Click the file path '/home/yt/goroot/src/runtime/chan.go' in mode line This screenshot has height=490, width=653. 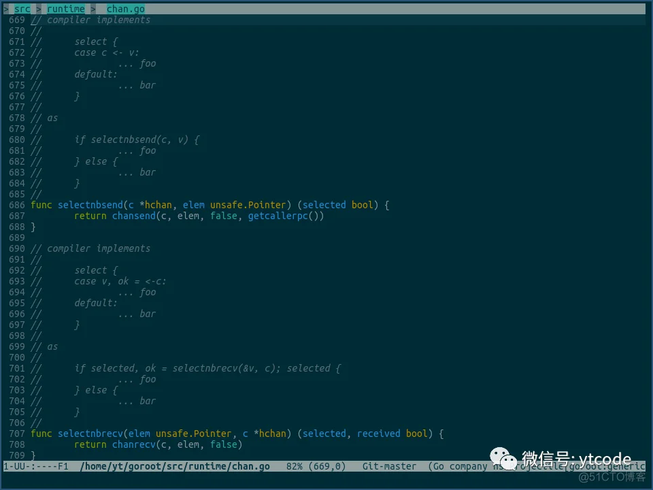point(175,466)
